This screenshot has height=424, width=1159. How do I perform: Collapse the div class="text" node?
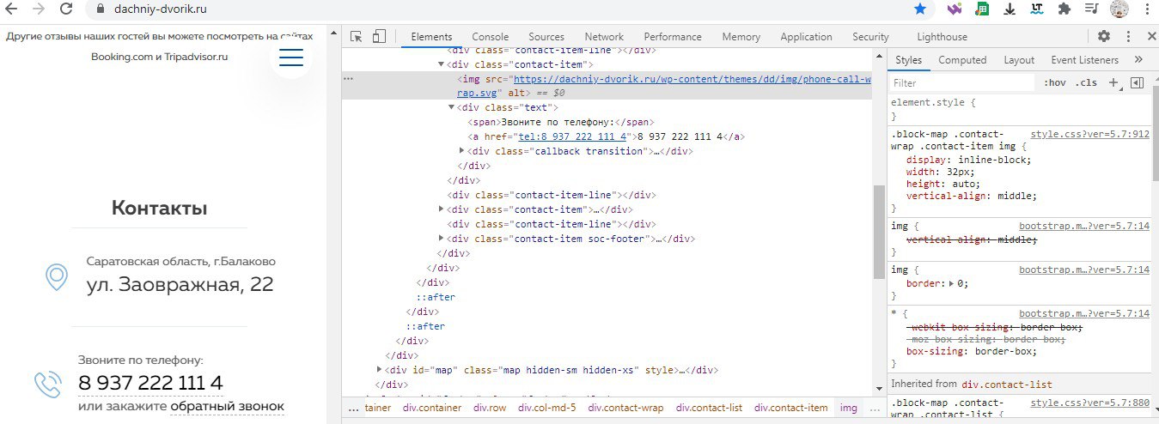point(452,107)
